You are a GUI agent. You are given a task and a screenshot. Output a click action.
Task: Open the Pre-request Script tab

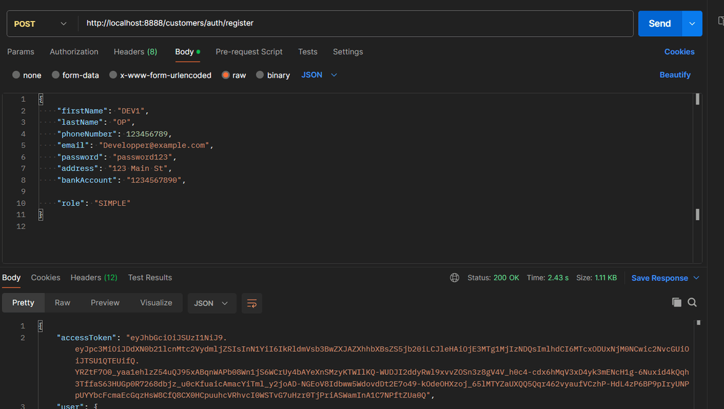tap(249, 52)
